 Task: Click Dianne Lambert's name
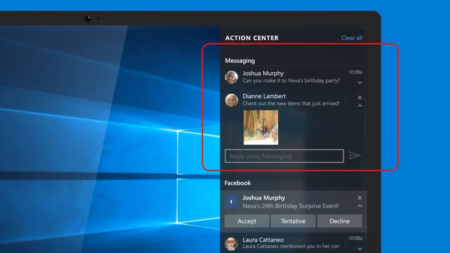[264, 96]
